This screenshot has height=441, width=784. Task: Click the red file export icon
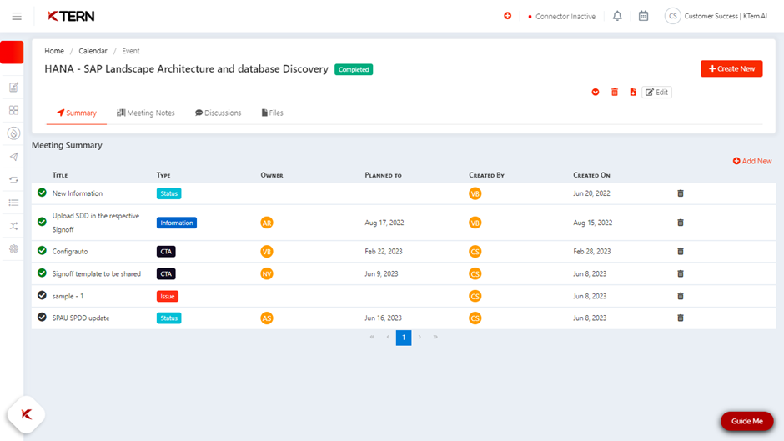(633, 92)
